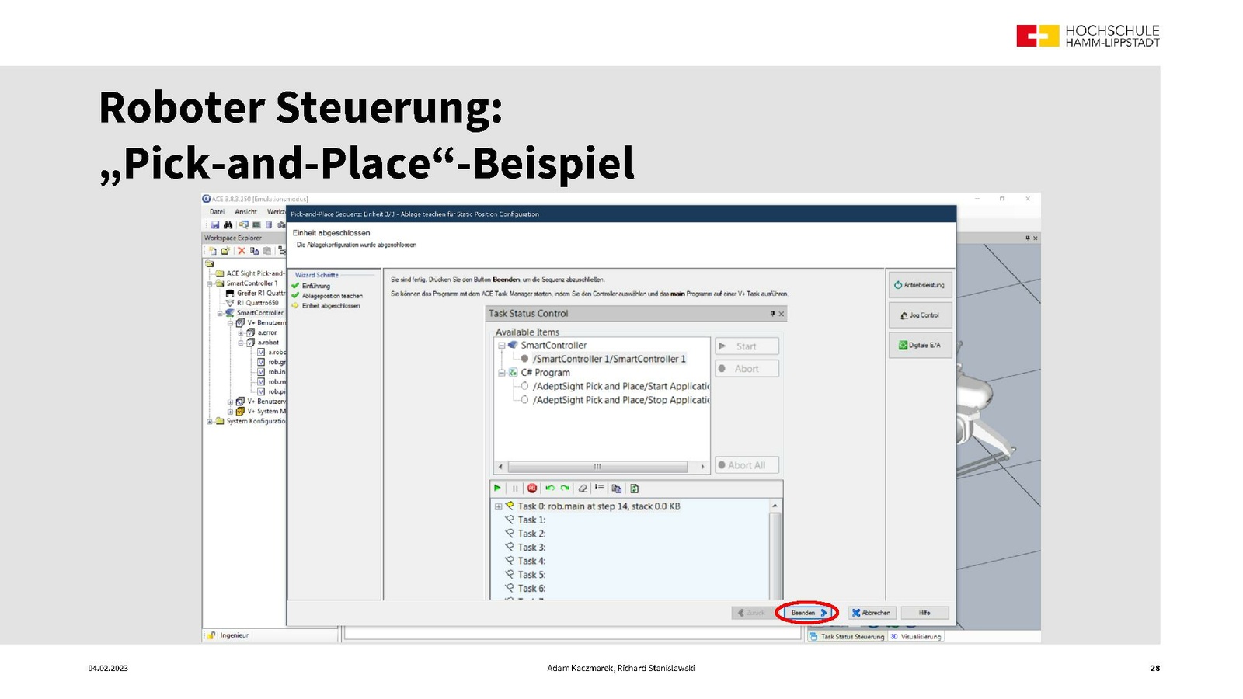The width and height of the screenshot is (1243, 699).
Task: Expand the a.error module in Workspace Explorer
Action: [x=241, y=332]
